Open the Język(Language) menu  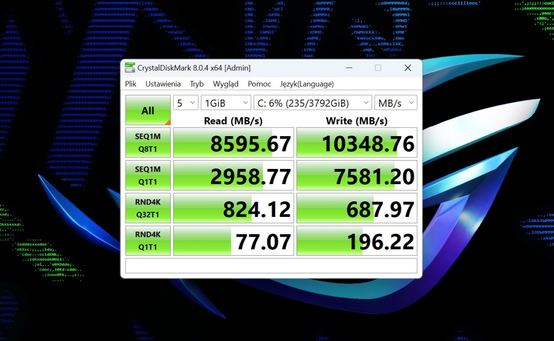coord(307,84)
